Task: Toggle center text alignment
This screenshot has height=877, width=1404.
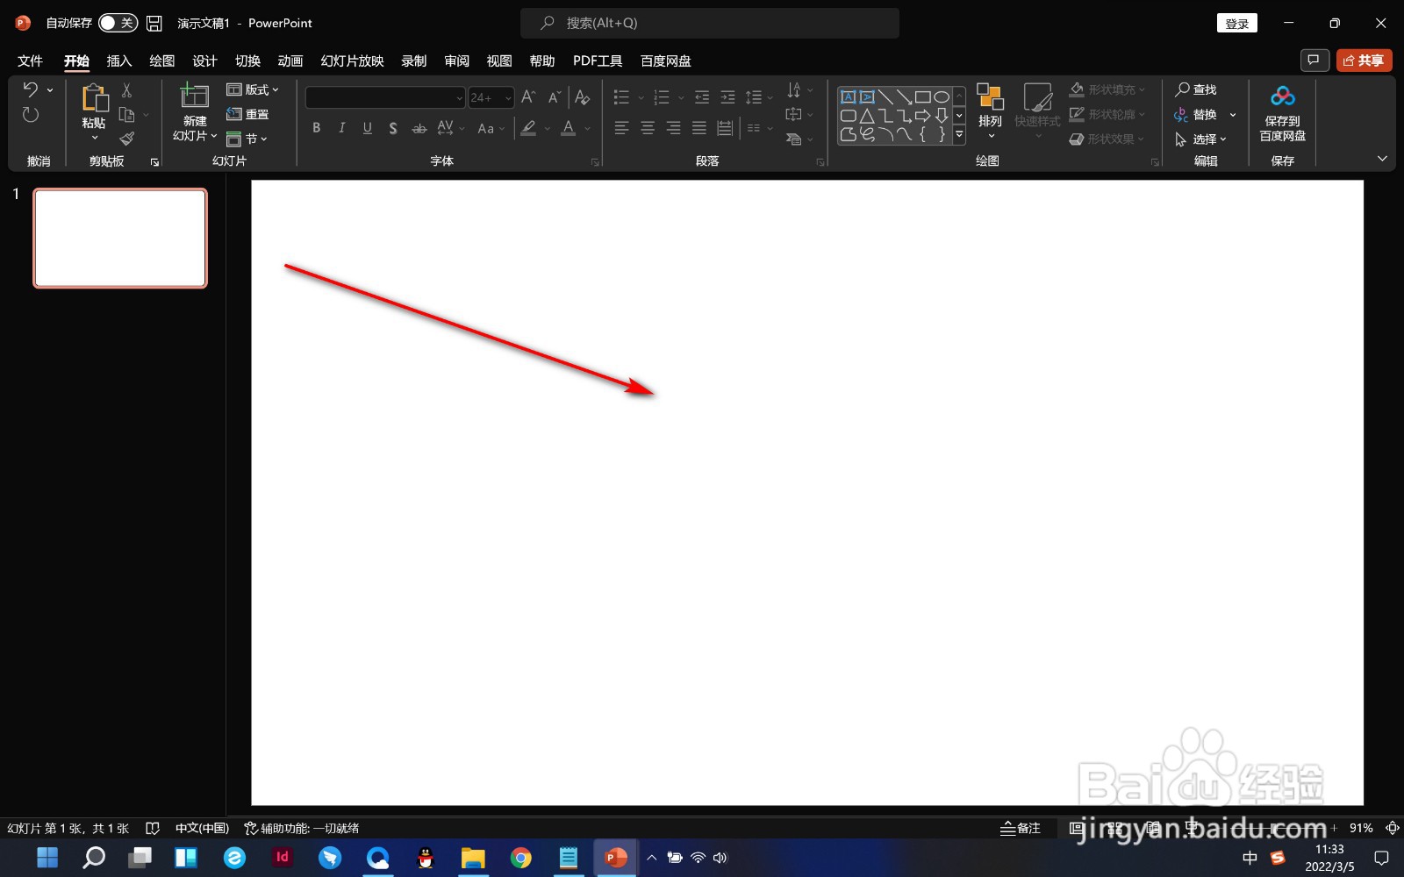Action: (648, 128)
